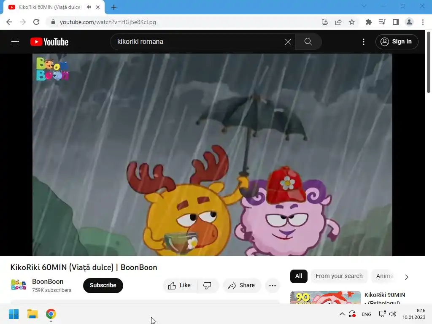
Task: Open a new browser tab
Action: 114,7
